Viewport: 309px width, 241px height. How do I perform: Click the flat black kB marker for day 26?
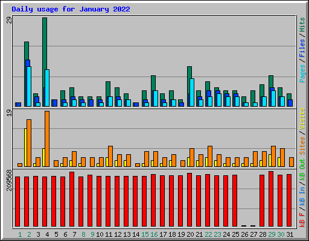[244, 226]
